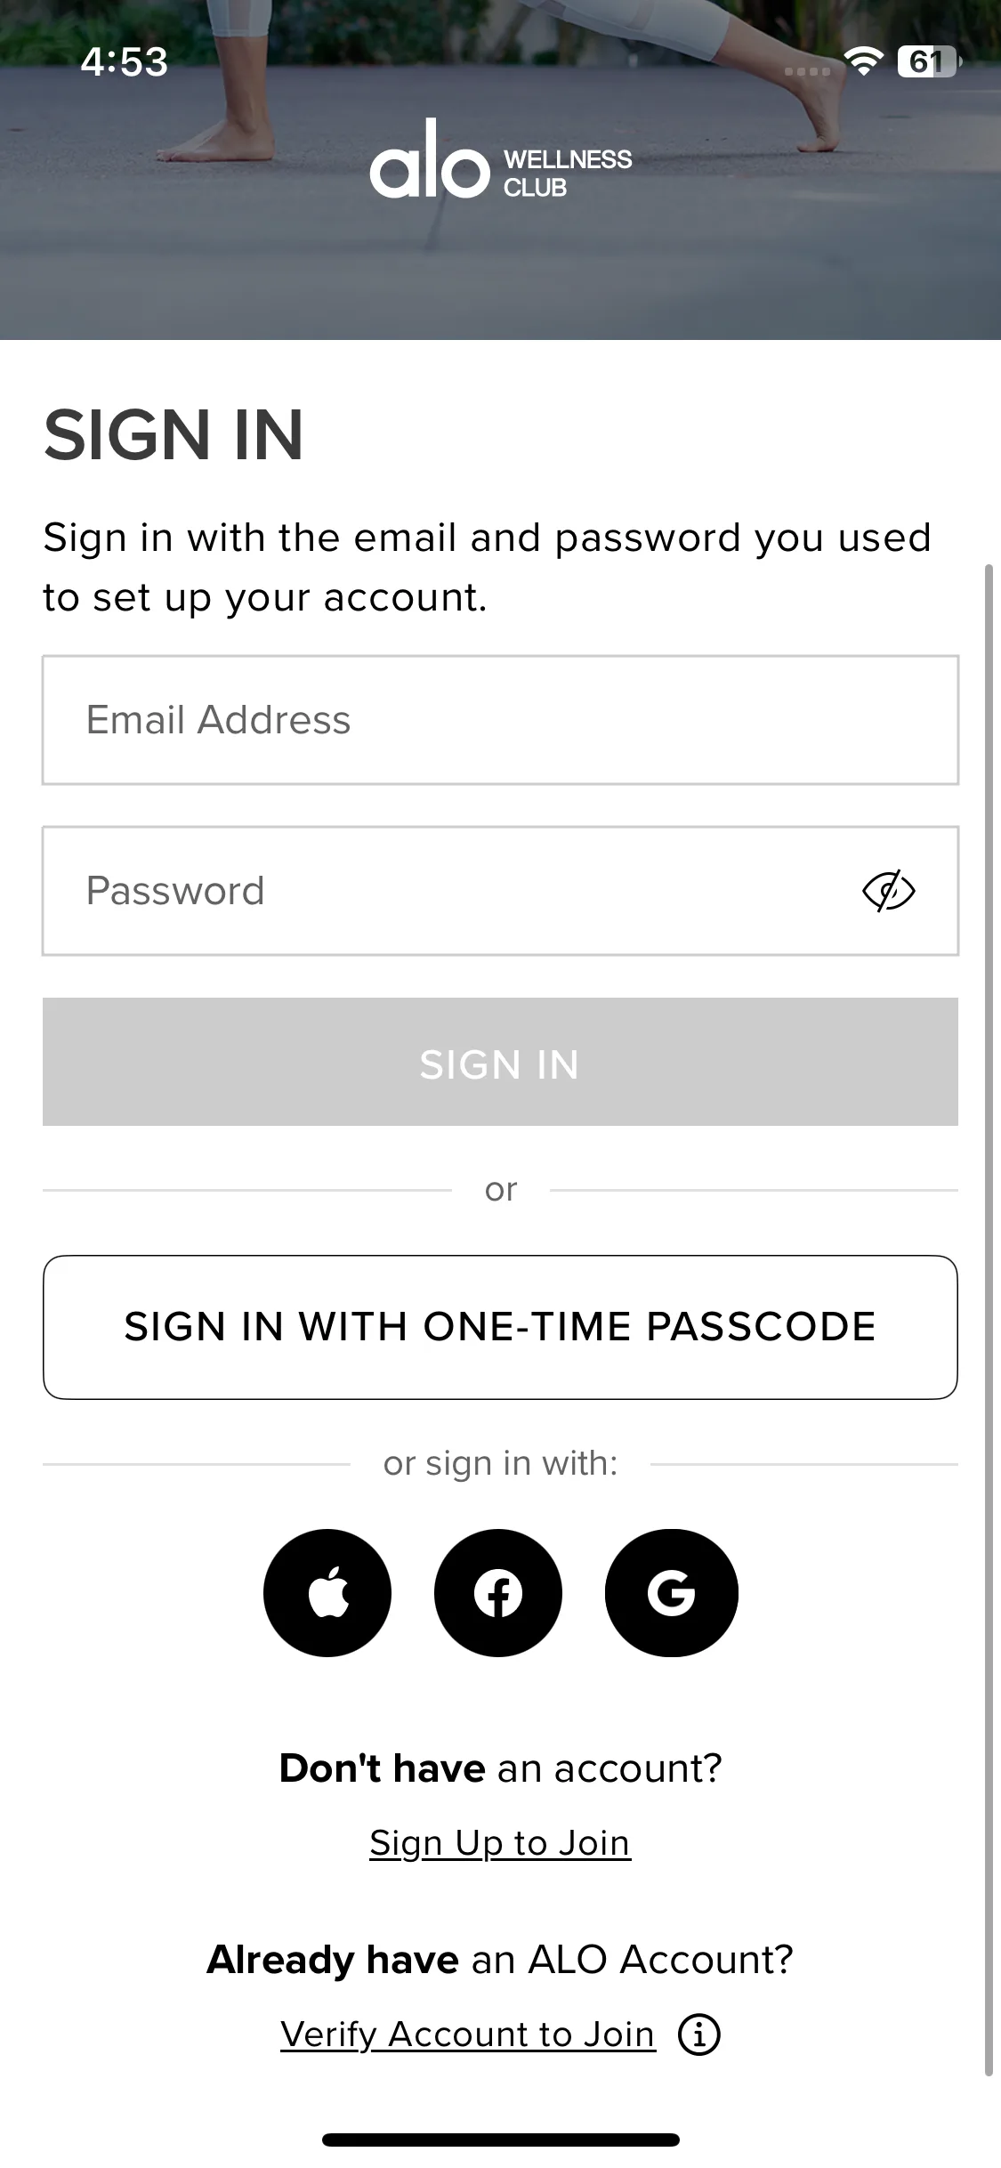Viewport: 1001px width, 2168px height.
Task: Tap the battery level indicator
Action: coord(927,61)
